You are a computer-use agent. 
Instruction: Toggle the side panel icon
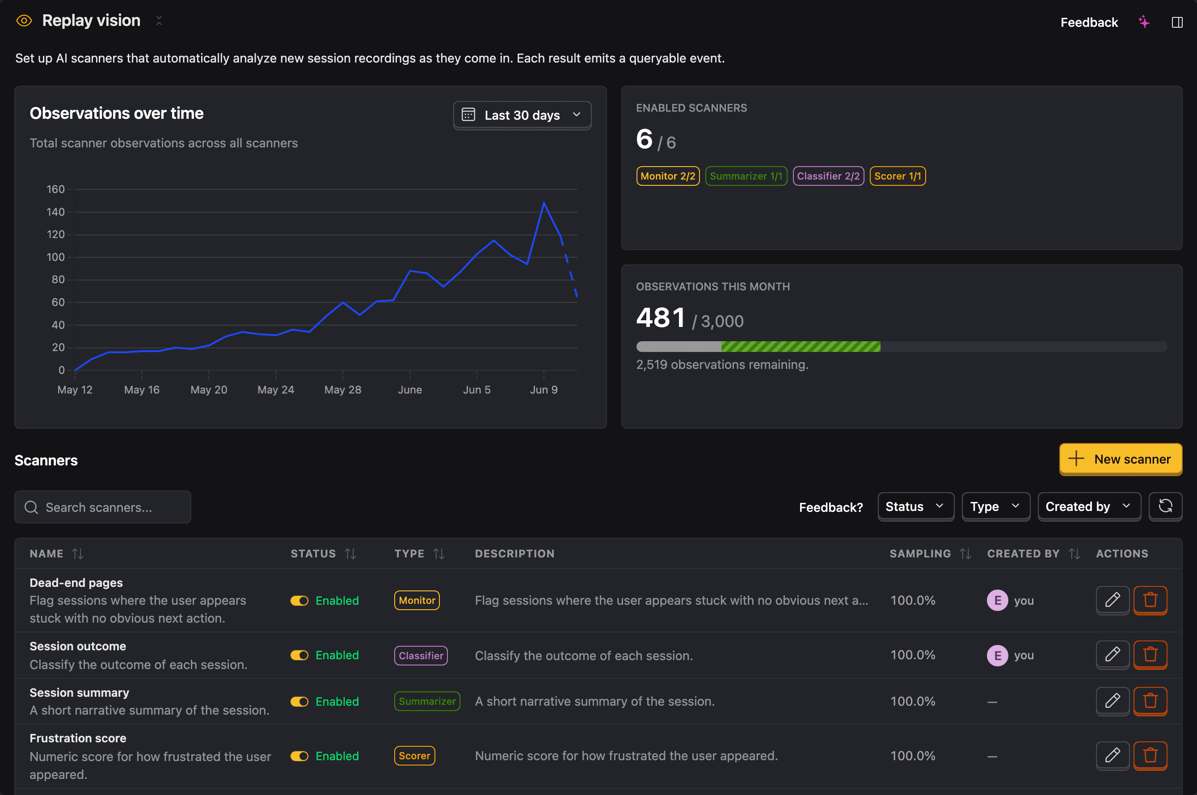point(1177,22)
